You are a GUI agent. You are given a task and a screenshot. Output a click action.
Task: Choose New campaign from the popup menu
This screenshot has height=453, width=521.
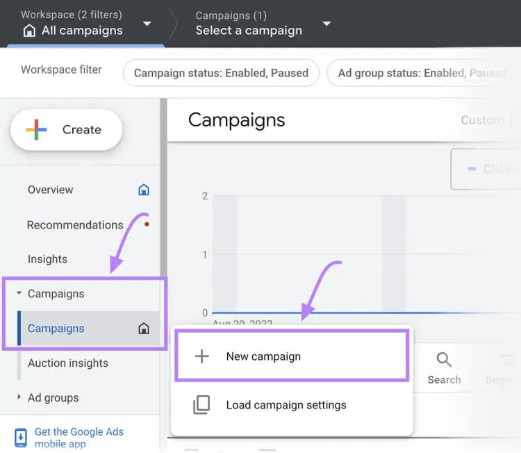(x=292, y=356)
